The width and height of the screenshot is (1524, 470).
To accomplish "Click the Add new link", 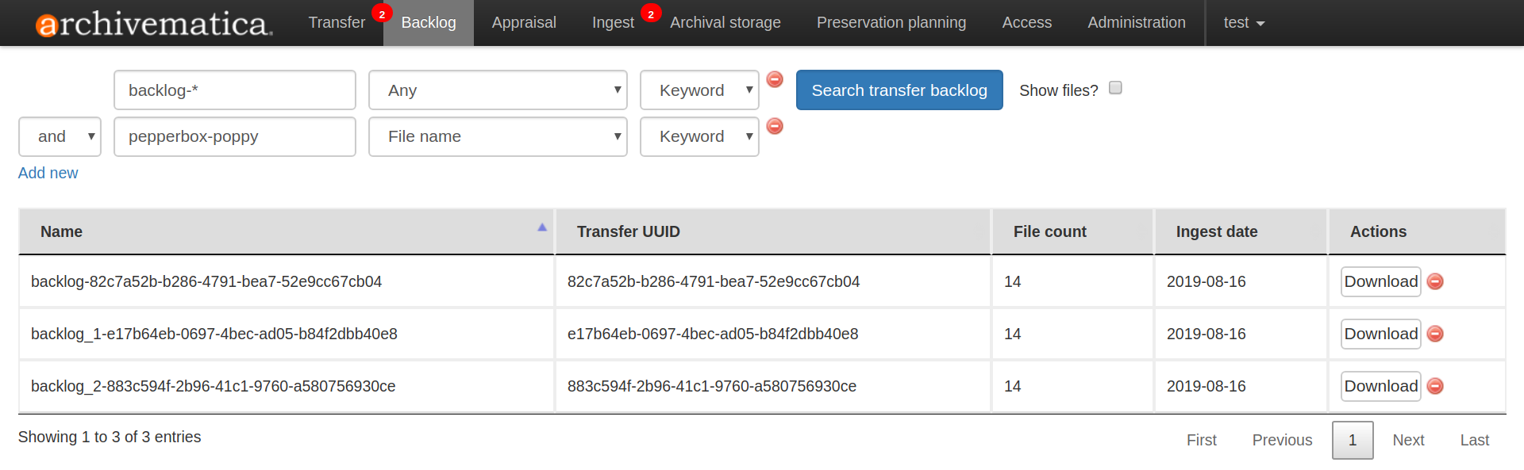I will click(48, 173).
